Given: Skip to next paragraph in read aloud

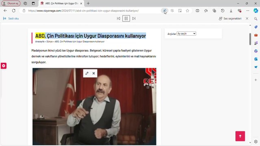Looking at the screenshot, I should click(x=134, y=19).
